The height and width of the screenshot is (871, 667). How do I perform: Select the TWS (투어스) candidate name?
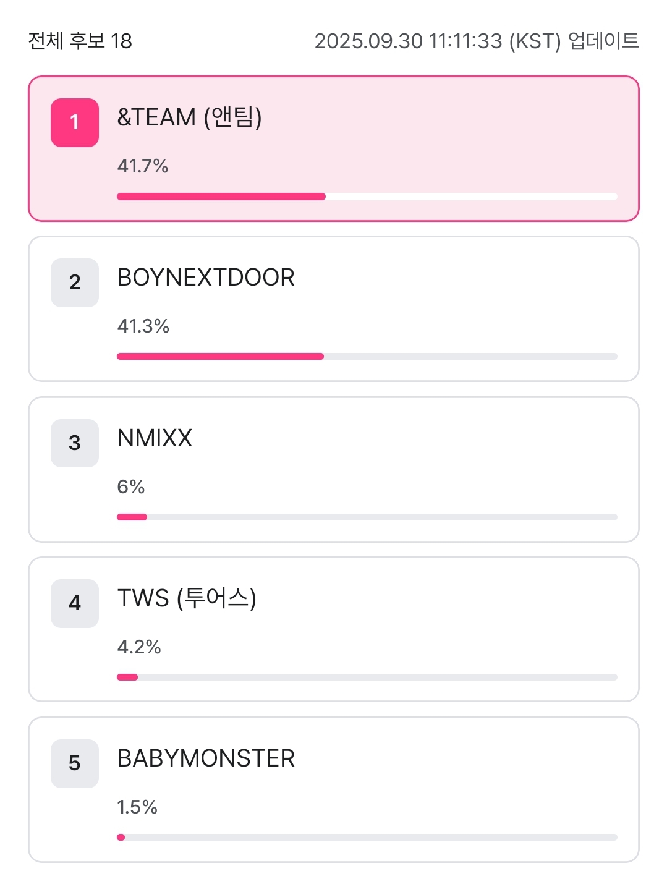click(x=187, y=598)
